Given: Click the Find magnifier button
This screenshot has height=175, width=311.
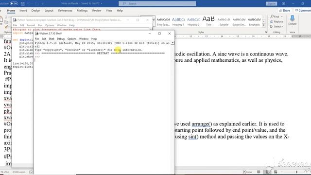Looking at the screenshot, I should tap(275, 17).
